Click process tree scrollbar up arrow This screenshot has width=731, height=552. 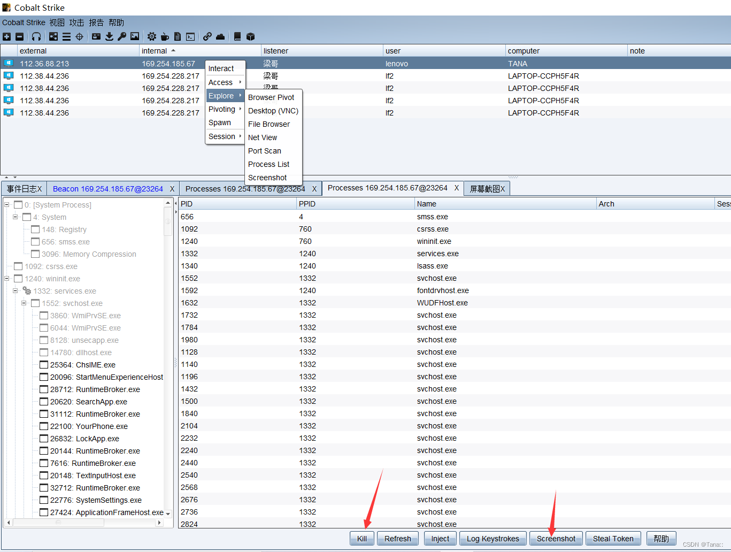tap(168, 203)
